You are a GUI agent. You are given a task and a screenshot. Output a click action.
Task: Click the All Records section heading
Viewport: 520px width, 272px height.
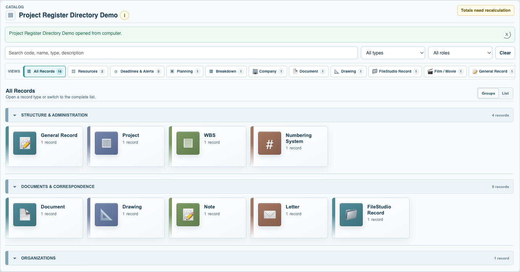click(x=20, y=91)
